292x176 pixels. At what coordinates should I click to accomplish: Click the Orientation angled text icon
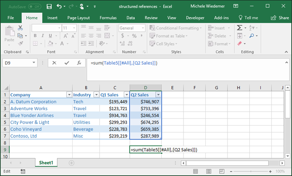[102, 43]
